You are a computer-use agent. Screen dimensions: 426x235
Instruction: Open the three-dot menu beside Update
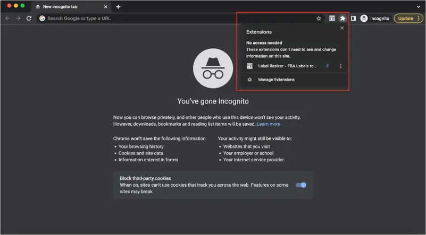click(419, 19)
